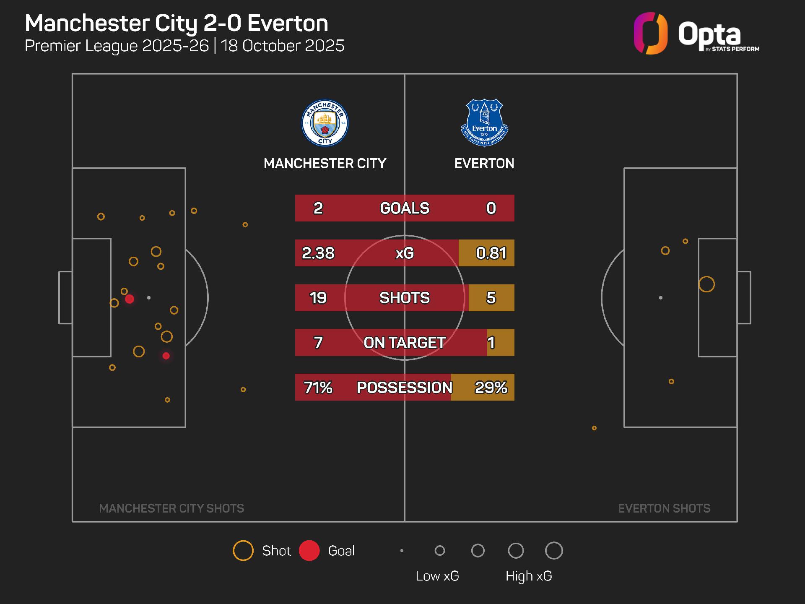Click the red goal marker beside the penalty spot

click(130, 299)
